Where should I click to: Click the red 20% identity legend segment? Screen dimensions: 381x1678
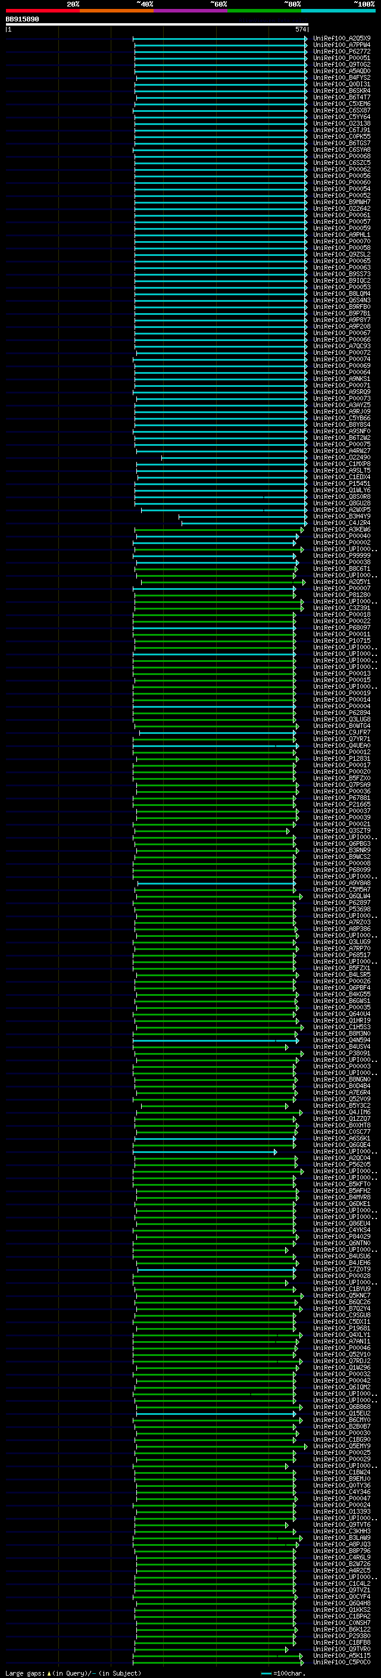point(42,11)
